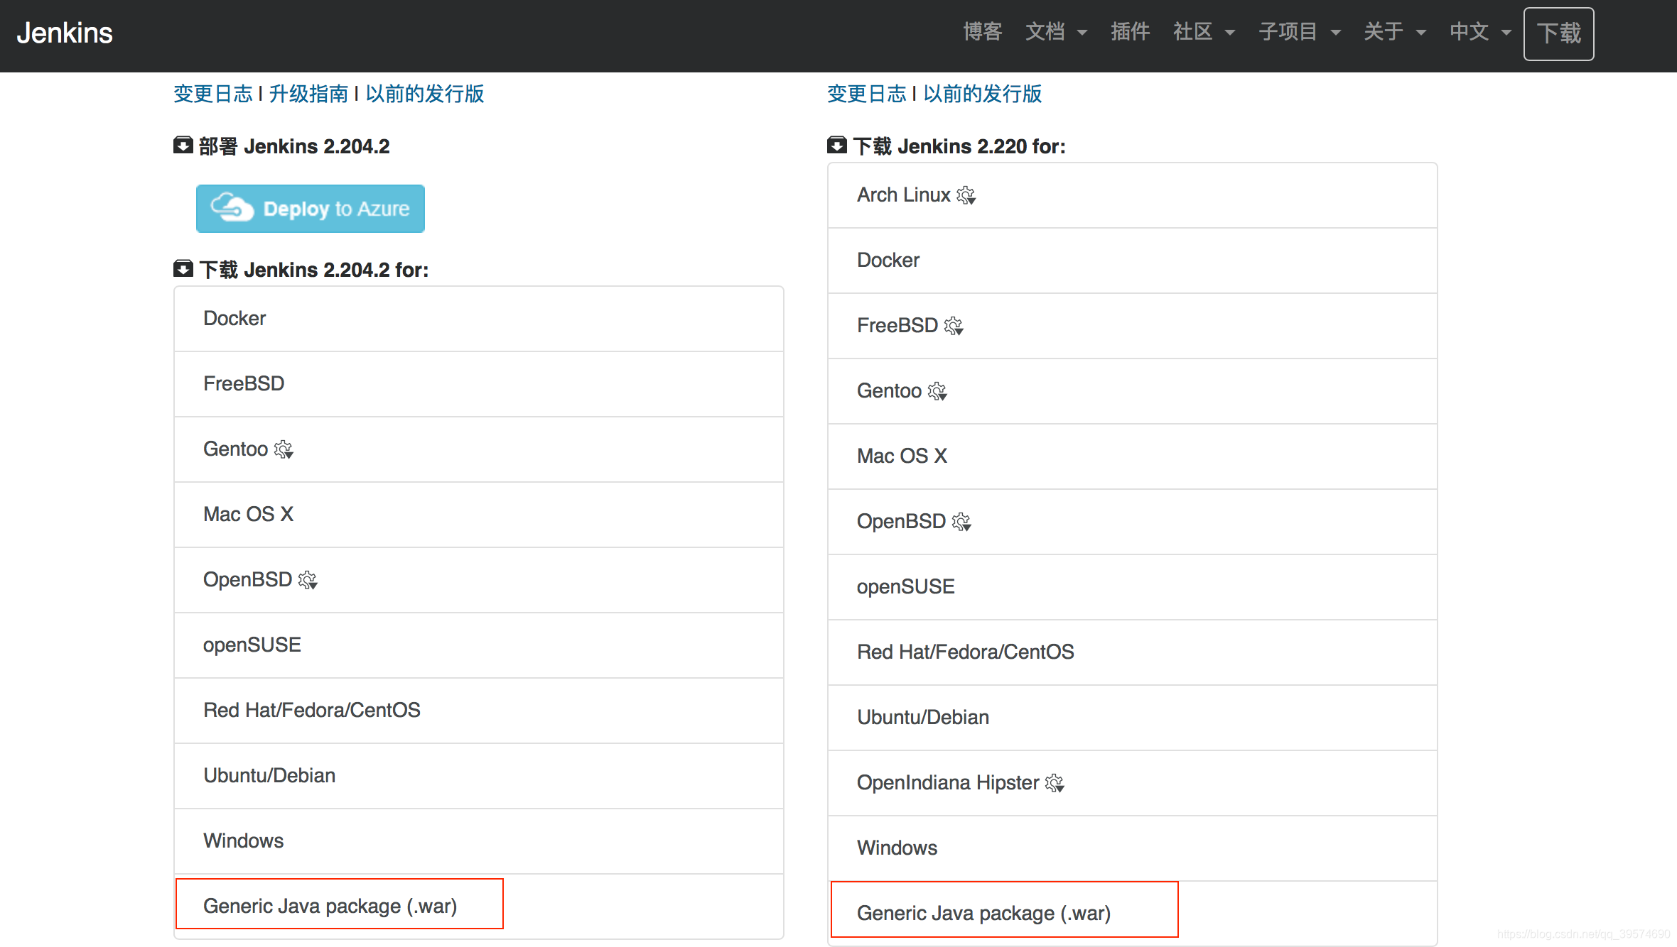Click gear icon beside weekly FreeBSD entry
Screen dimensions: 1677x947
point(954,326)
